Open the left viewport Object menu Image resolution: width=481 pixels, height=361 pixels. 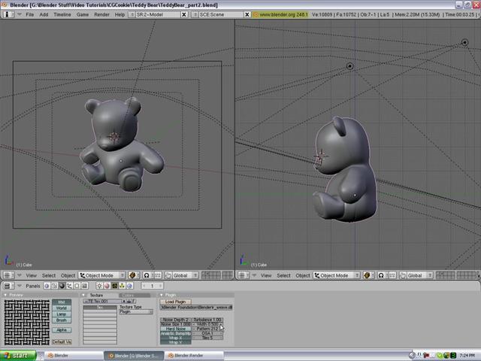click(x=68, y=275)
